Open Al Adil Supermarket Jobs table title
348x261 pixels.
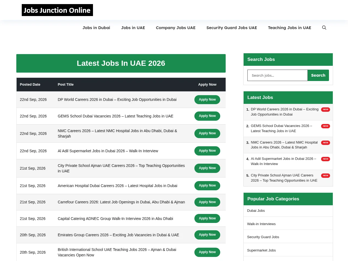[x=108, y=151]
